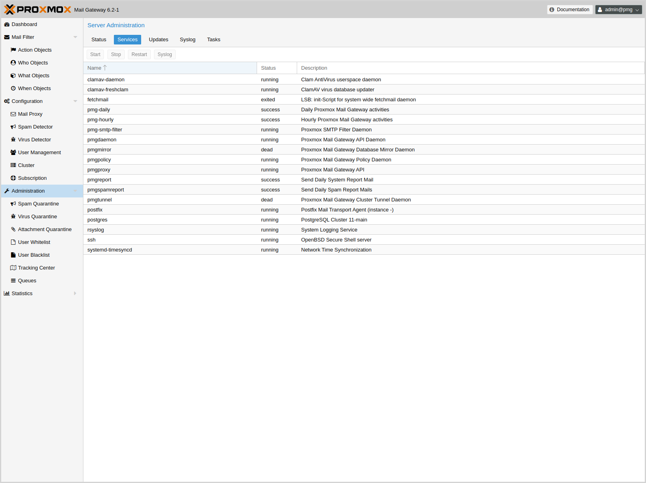Collapse the Configuration section arrow
Viewport: 646px width, 483px height.
coord(75,101)
